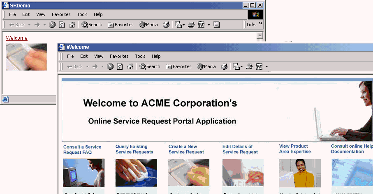Click Back button in Welcome window toolbar

tap(75, 66)
